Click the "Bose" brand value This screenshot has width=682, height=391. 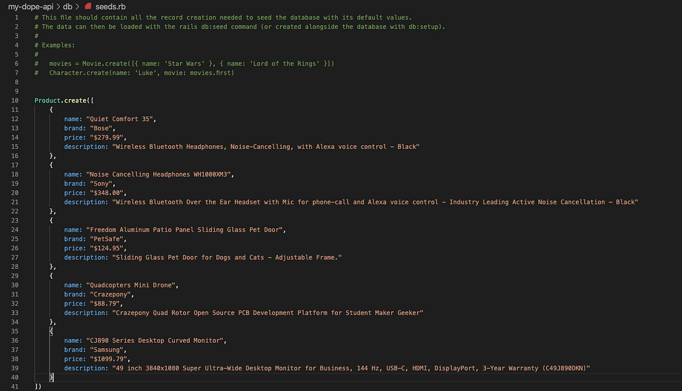click(101, 128)
